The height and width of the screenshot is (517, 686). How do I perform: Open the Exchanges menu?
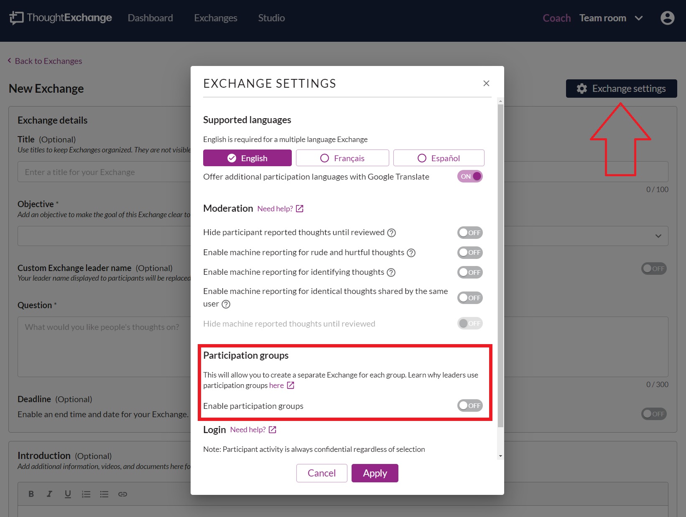pos(216,18)
